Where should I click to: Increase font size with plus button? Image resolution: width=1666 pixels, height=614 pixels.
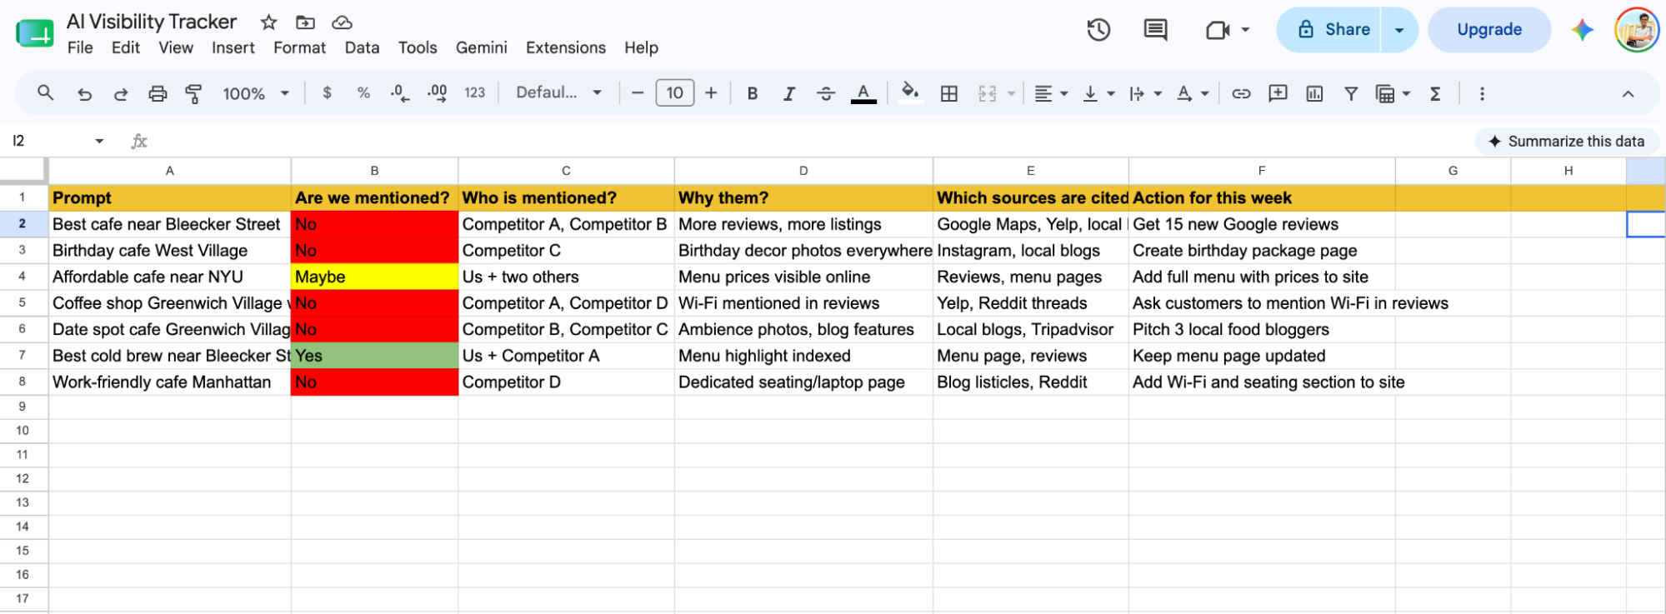(x=711, y=93)
